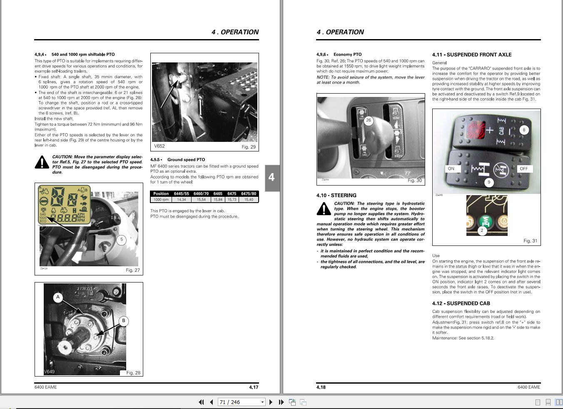This screenshot has width=563, height=409.
Task: Click the heading "4.12 - SUSPENDED CAB"
Action: pyautogui.click(x=461, y=303)
